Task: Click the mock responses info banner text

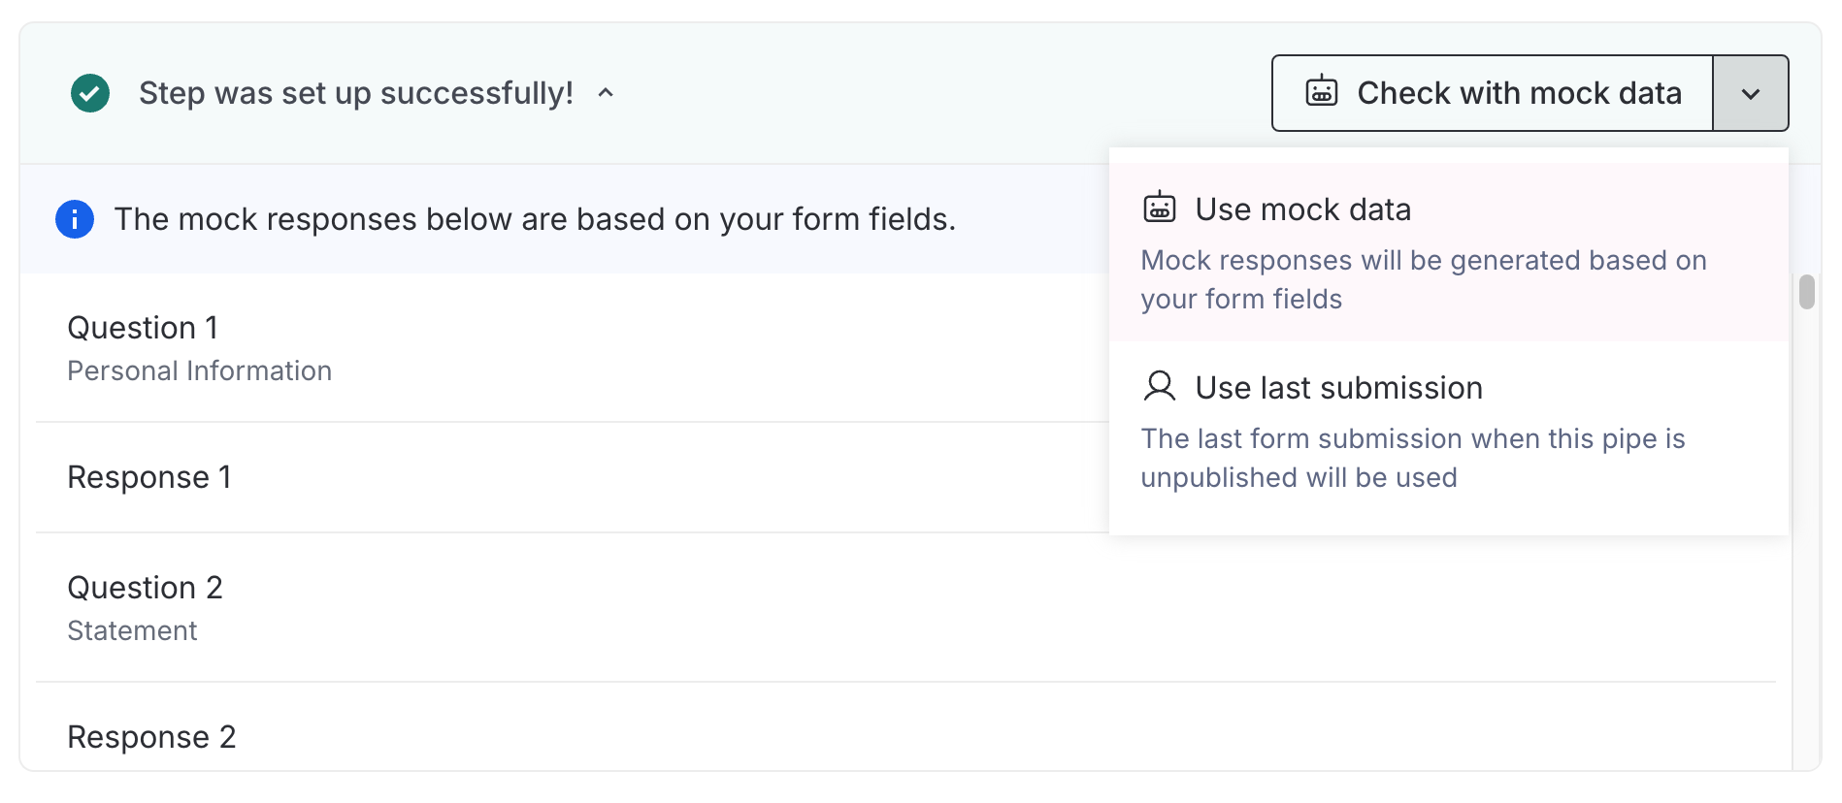Action: [535, 219]
